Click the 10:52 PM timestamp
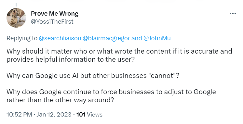 click(19, 115)
